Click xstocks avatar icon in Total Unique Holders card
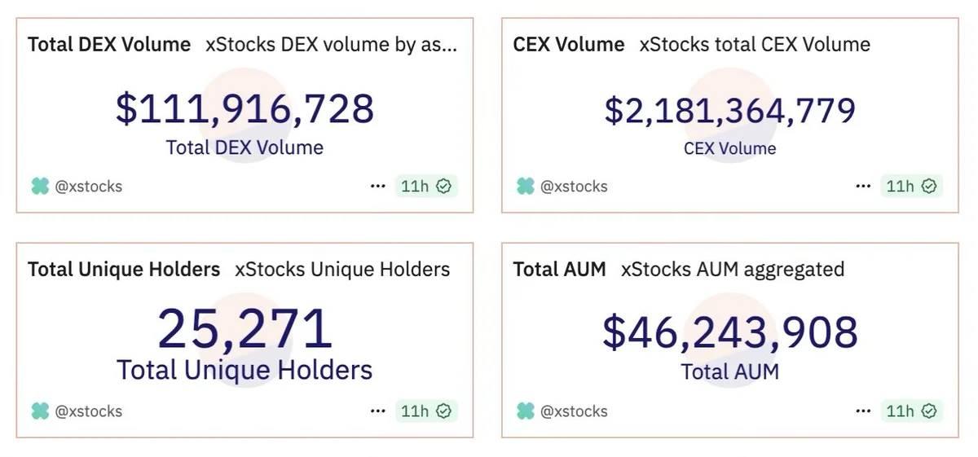 [40, 411]
